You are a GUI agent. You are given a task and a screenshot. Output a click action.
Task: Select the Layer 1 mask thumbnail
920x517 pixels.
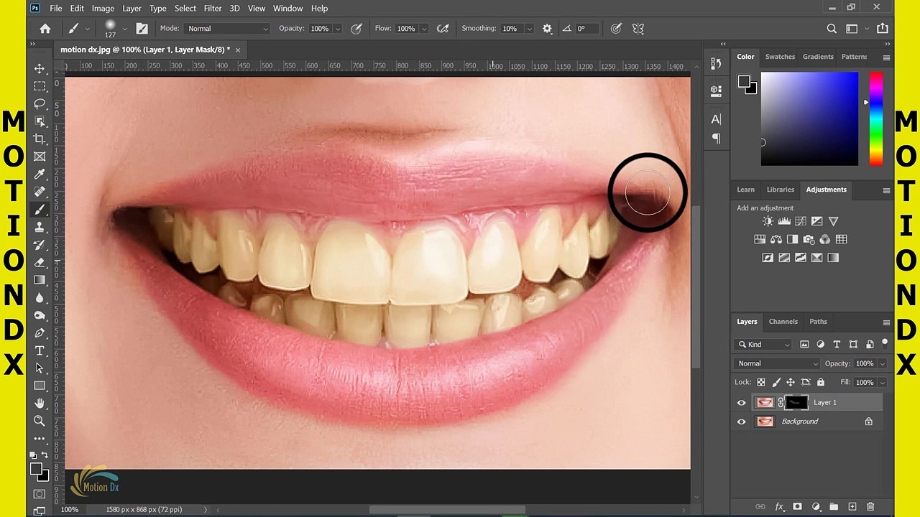click(796, 403)
